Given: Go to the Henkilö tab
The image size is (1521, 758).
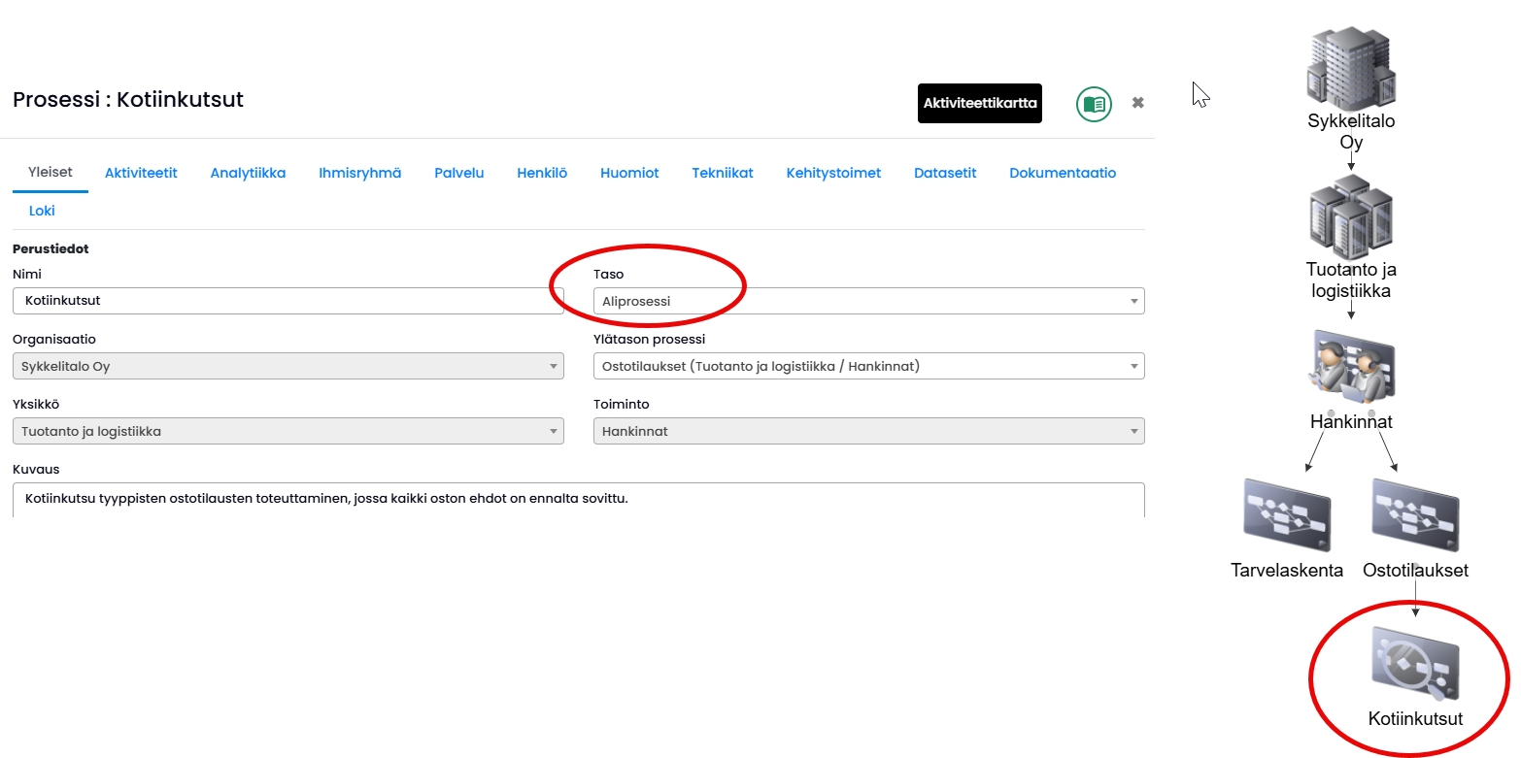Looking at the screenshot, I should [542, 173].
